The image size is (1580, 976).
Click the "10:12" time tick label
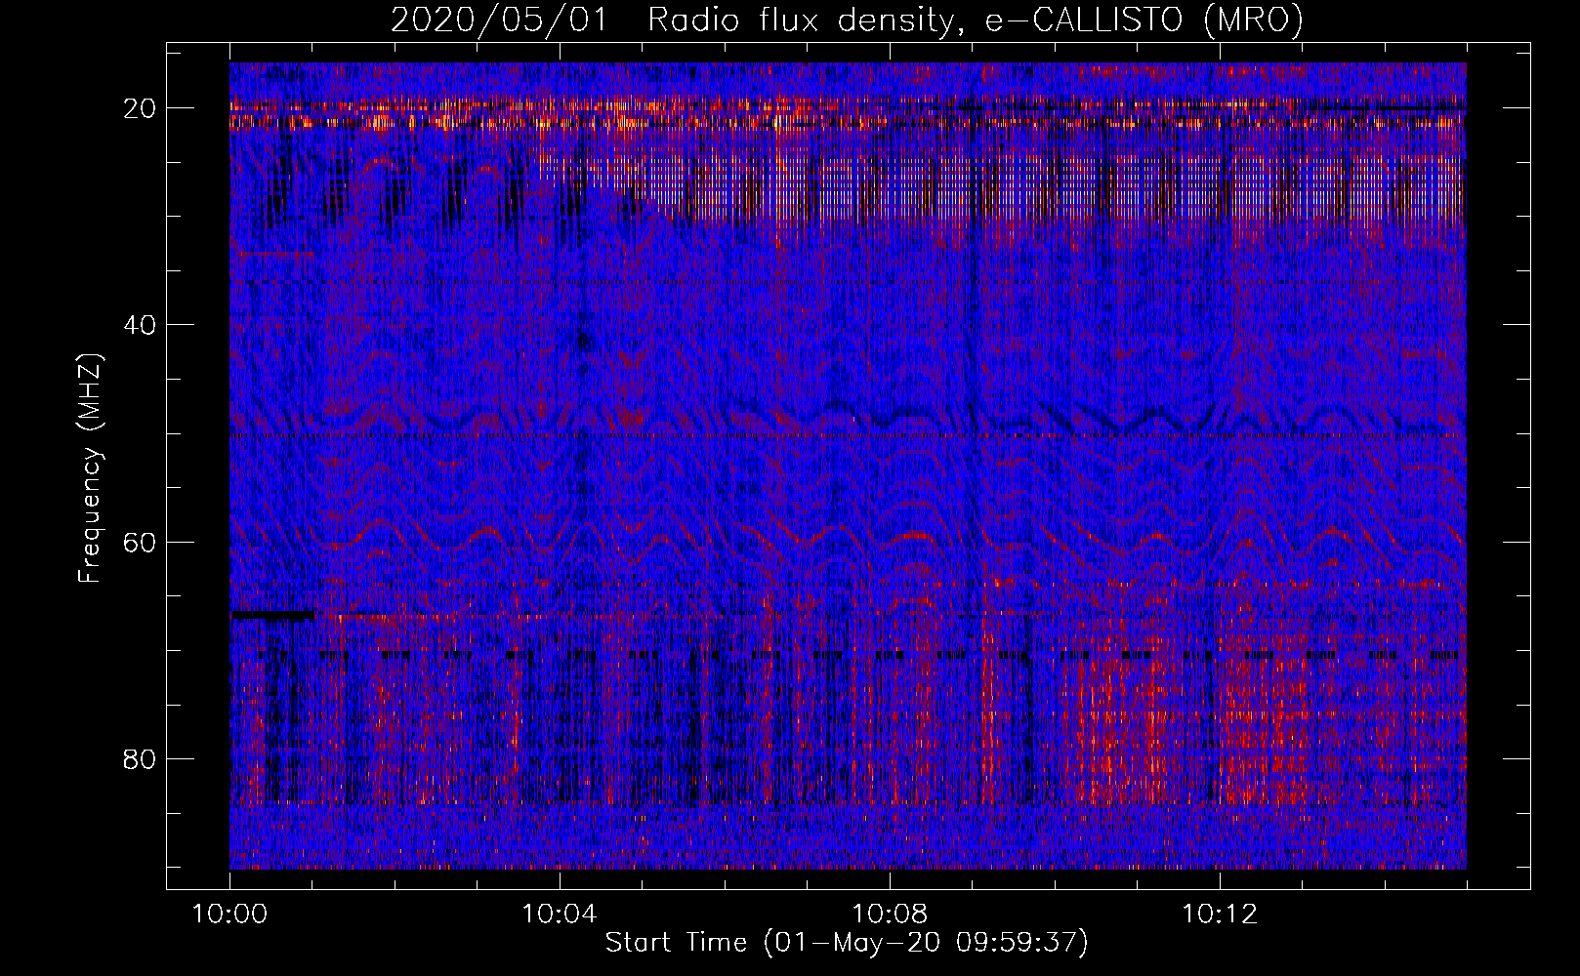(1220, 914)
